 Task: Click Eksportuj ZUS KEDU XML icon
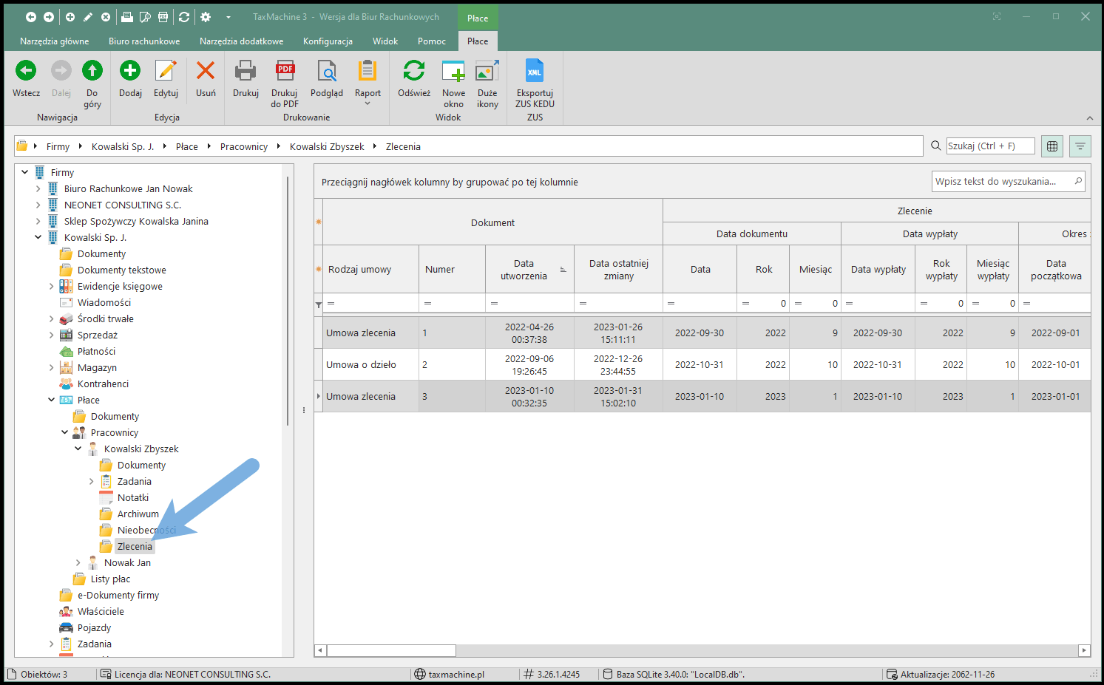coord(535,71)
